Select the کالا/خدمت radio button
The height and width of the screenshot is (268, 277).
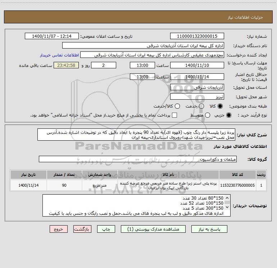(177, 106)
